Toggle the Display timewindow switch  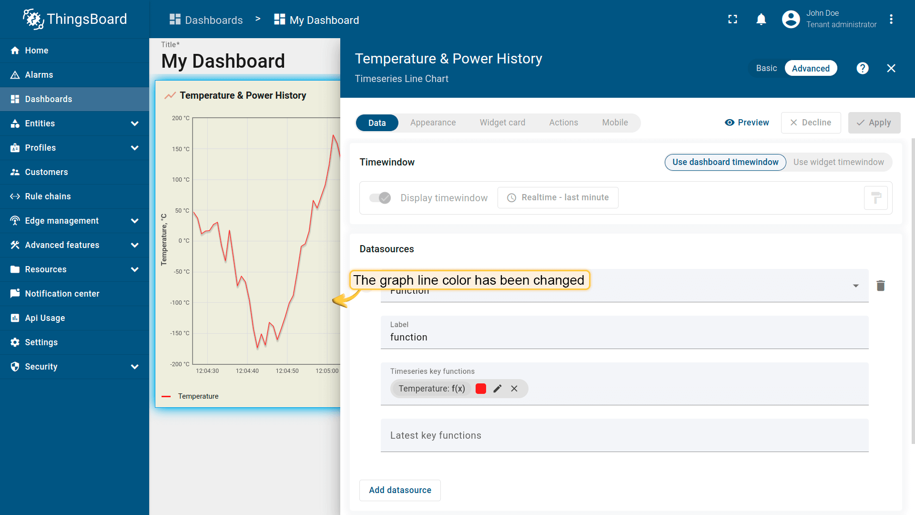380,198
